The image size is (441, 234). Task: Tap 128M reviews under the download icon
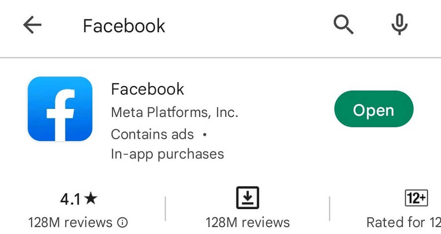tap(248, 222)
